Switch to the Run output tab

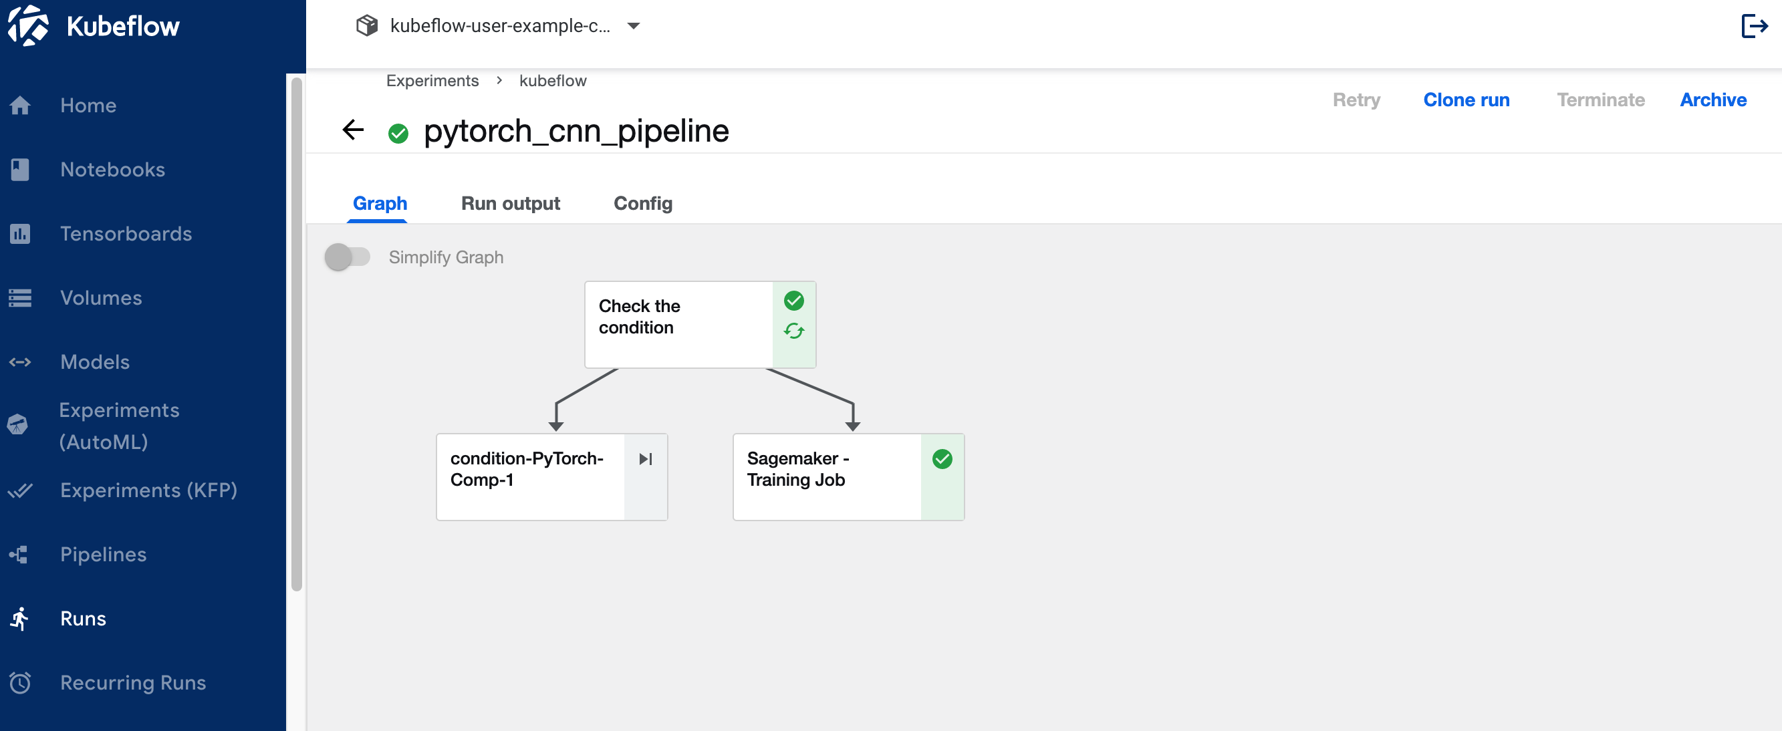coord(510,203)
